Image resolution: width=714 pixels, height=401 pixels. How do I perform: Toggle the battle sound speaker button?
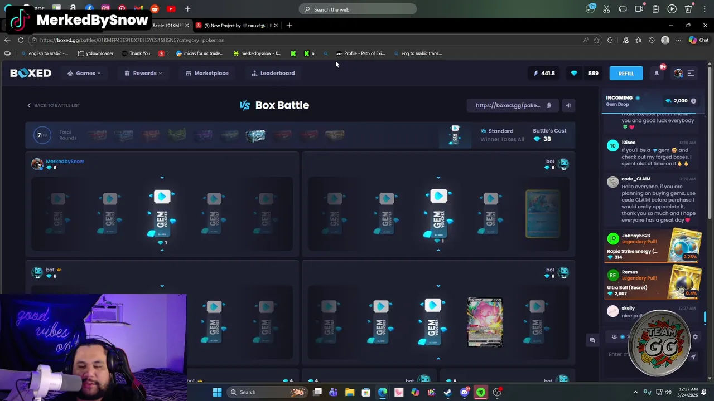[x=568, y=105]
